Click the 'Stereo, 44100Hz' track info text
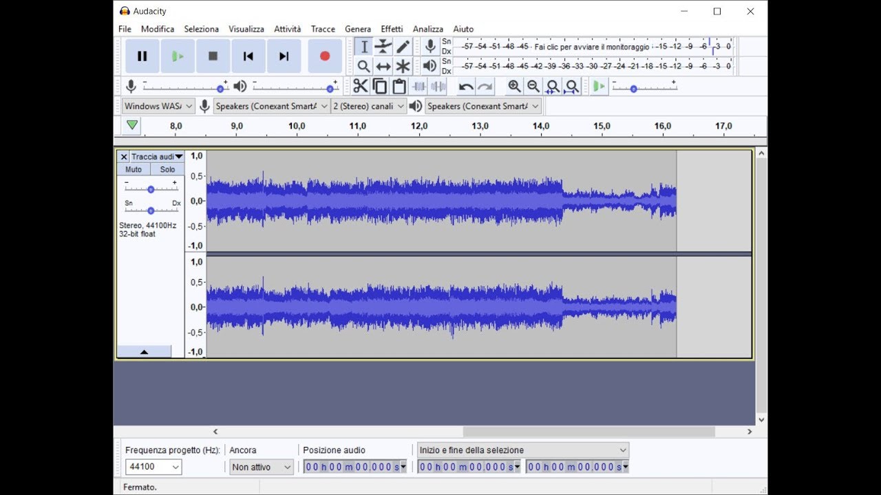 click(148, 225)
